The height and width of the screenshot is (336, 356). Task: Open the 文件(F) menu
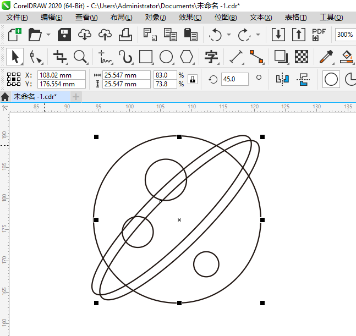pyautogui.click(x=17, y=18)
